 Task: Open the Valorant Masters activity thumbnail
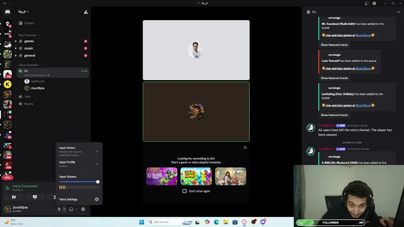tap(162, 176)
